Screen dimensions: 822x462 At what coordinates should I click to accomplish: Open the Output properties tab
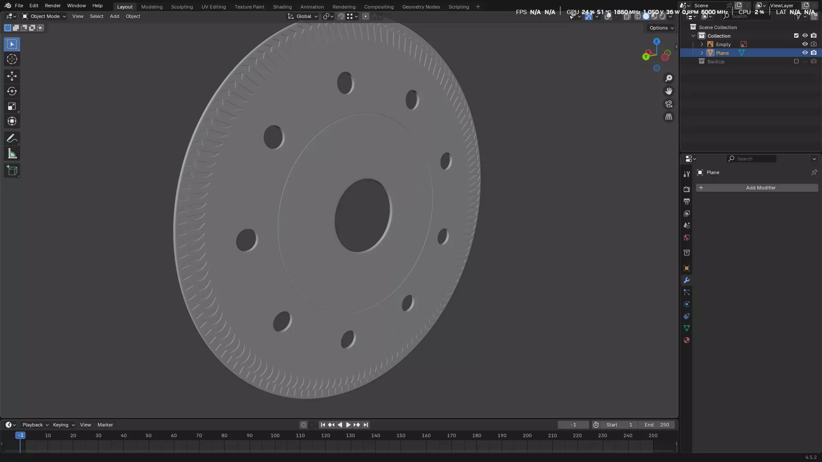687,201
